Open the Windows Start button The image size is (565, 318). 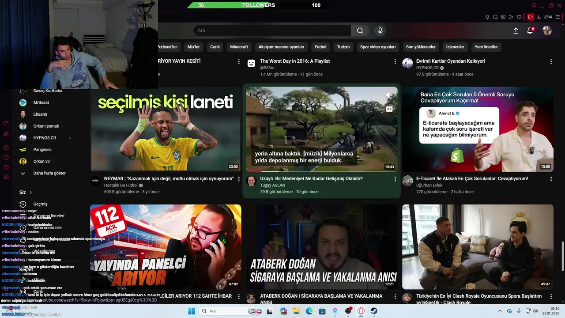(x=191, y=311)
